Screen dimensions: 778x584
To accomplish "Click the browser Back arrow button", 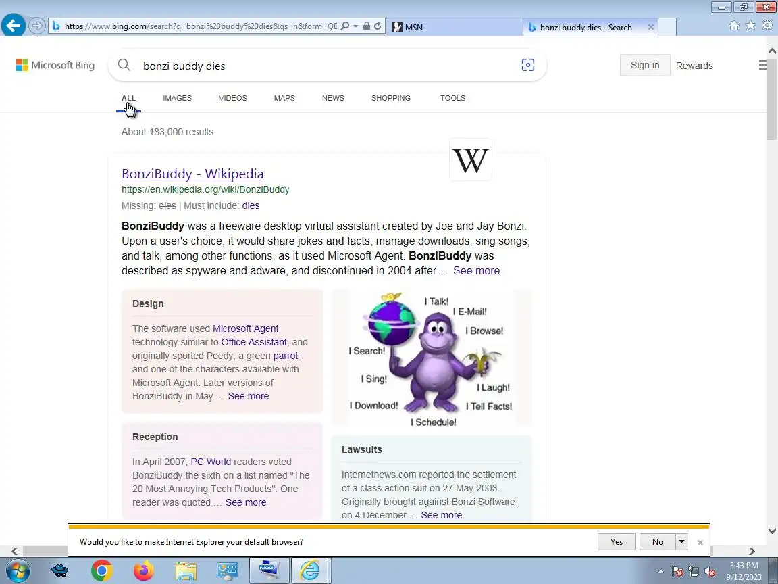I will [14, 25].
